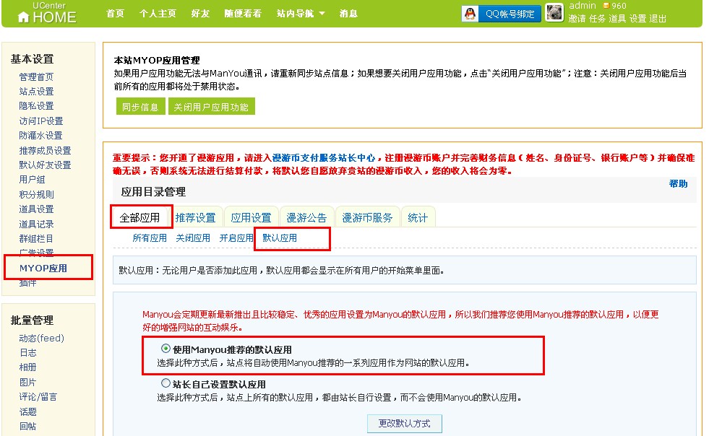Switch to the 统计 tab
Image resolution: width=709 pixels, height=436 pixels.
417,218
